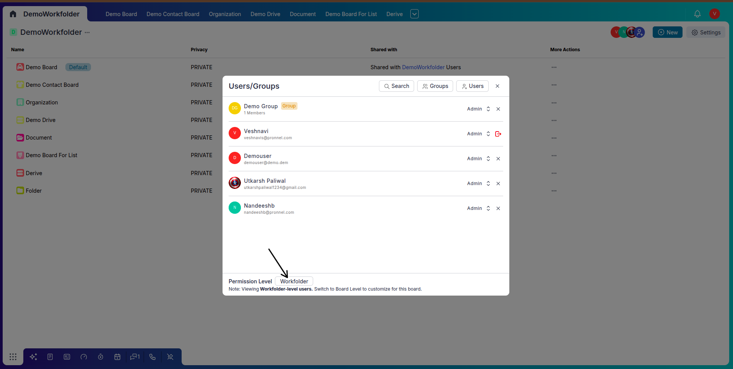
Task: Select the Demouser user name
Action: 258,156
